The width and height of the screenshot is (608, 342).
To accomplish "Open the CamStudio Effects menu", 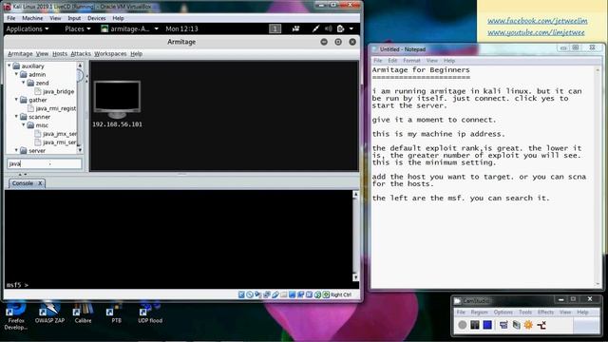I will [x=545, y=313].
